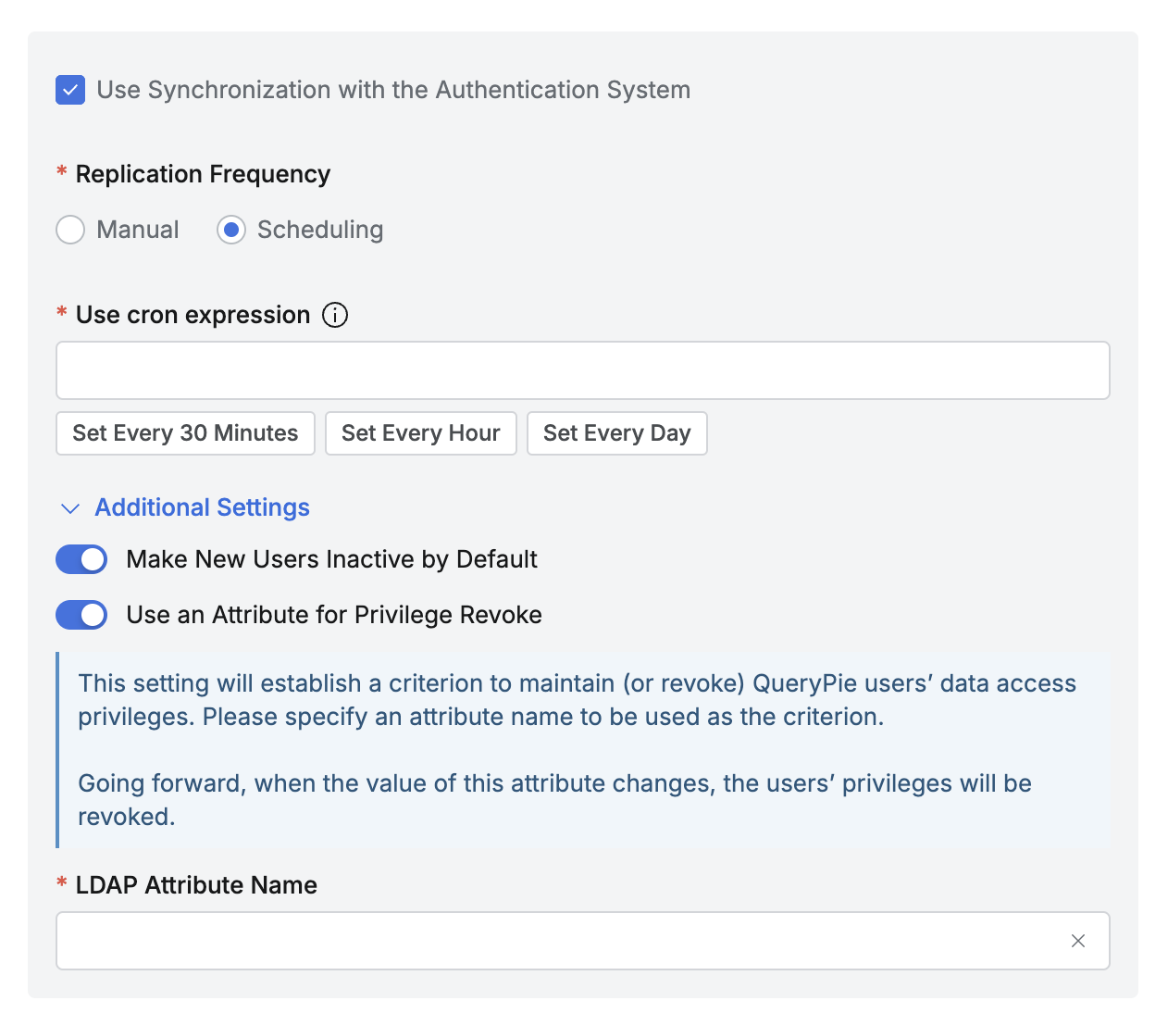
Task: Click the Use Synchronization with Authentication System label text
Action: tap(393, 90)
